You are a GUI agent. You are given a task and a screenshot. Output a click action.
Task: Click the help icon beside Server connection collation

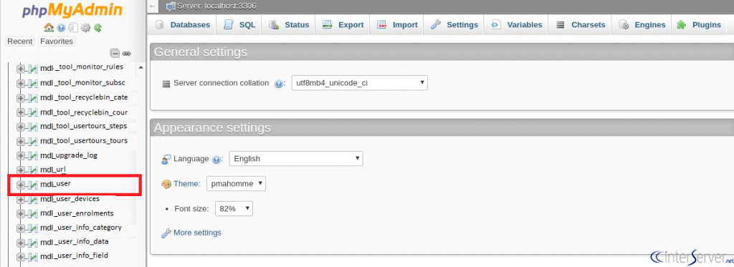point(279,84)
